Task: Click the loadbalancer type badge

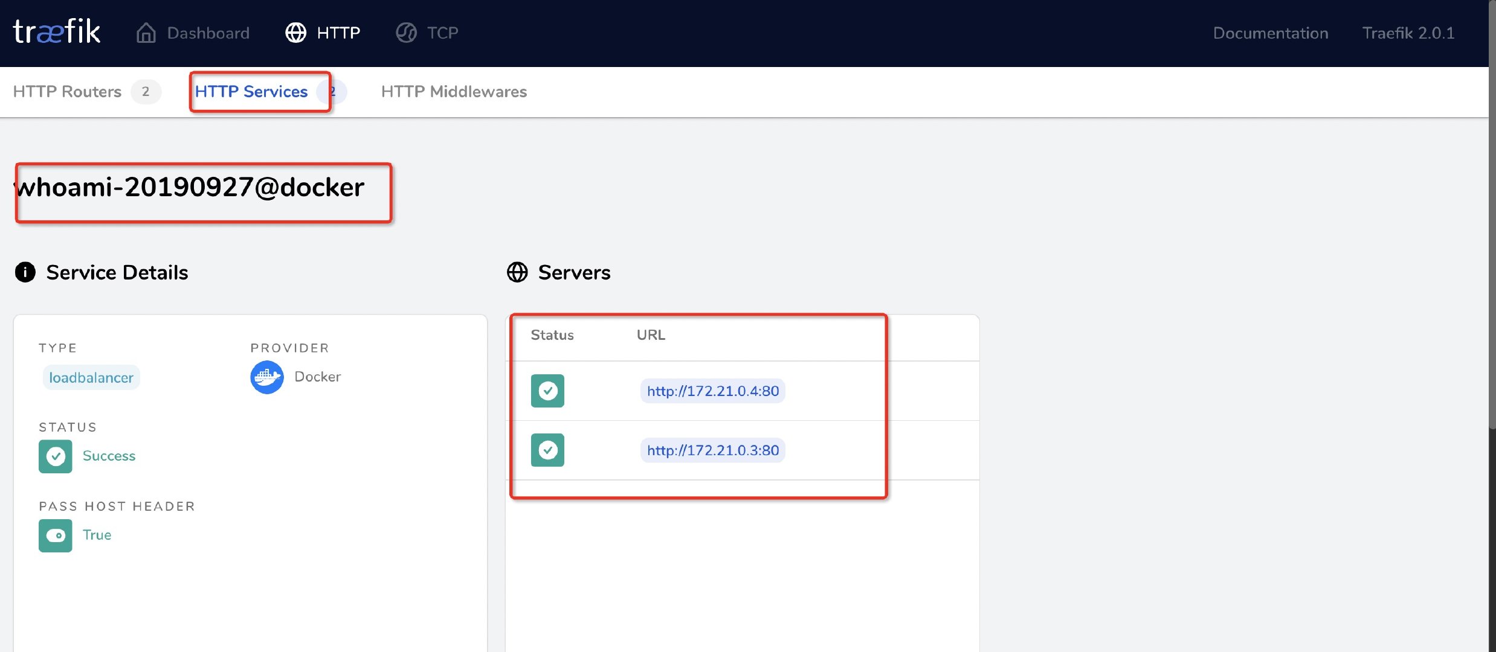Action: point(91,378)
